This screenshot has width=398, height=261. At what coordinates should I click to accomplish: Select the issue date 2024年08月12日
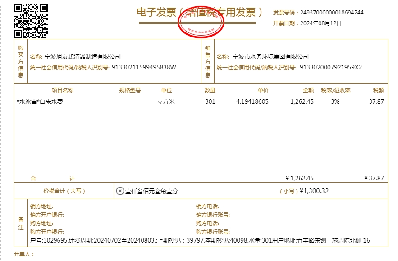tap(320, 23)
